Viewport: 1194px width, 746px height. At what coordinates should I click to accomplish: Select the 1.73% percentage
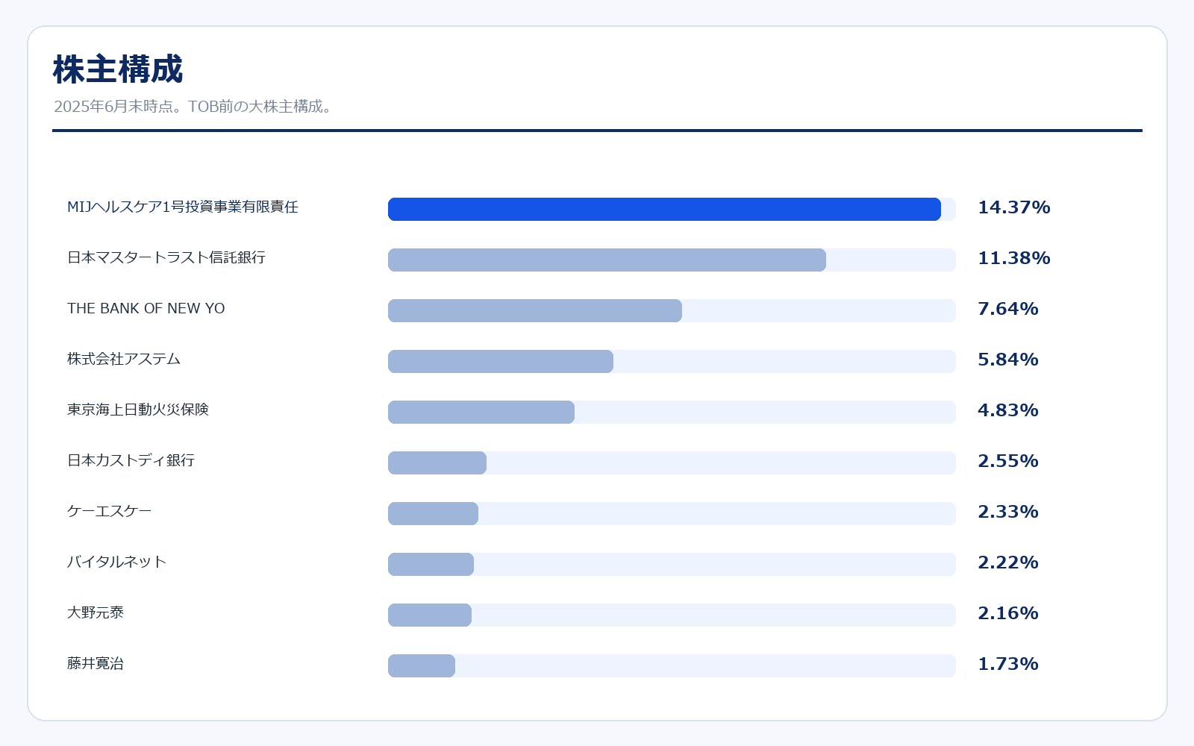point(1008,664)
